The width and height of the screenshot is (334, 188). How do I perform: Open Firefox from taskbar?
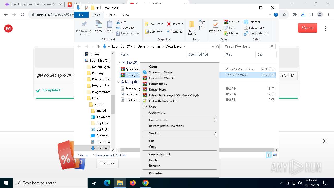click(133, 183)
